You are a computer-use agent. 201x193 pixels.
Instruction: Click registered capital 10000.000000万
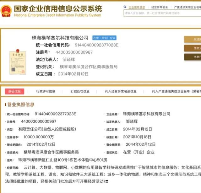[x=39, y=137]
